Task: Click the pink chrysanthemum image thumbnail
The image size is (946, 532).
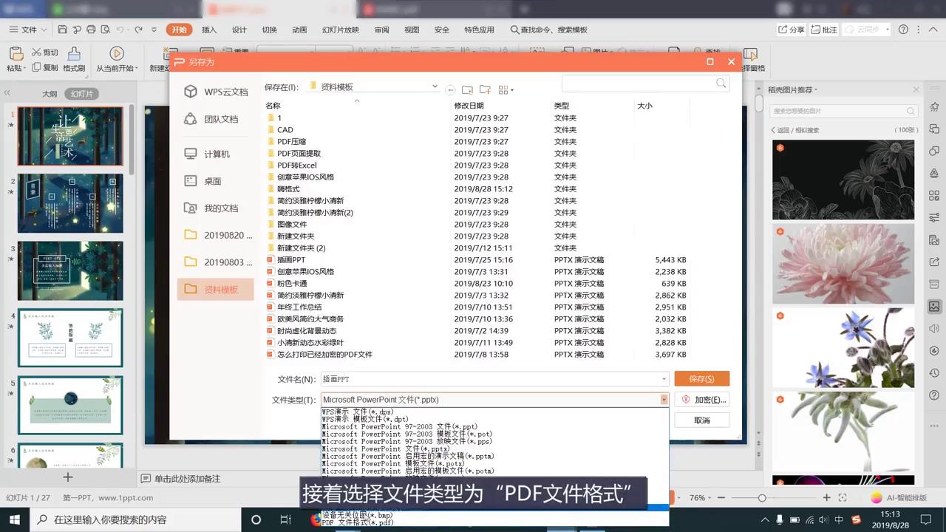Action: pos(843,264)
